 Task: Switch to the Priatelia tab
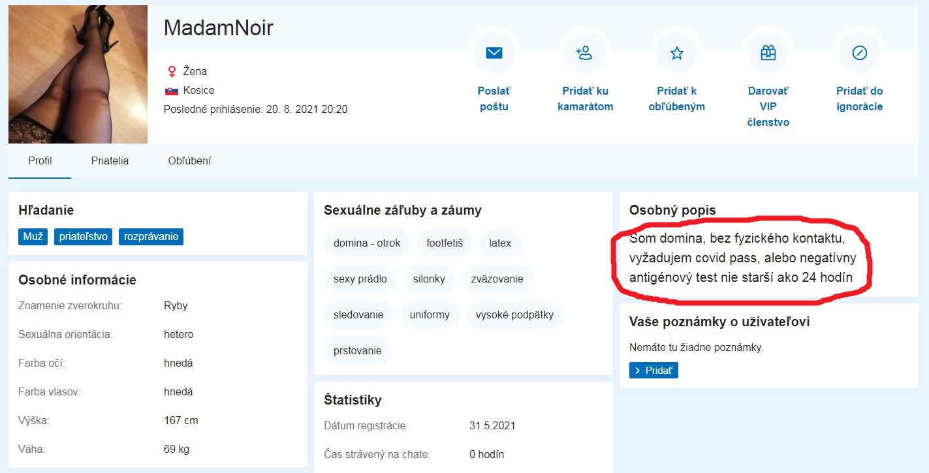(x=110, y=160)
